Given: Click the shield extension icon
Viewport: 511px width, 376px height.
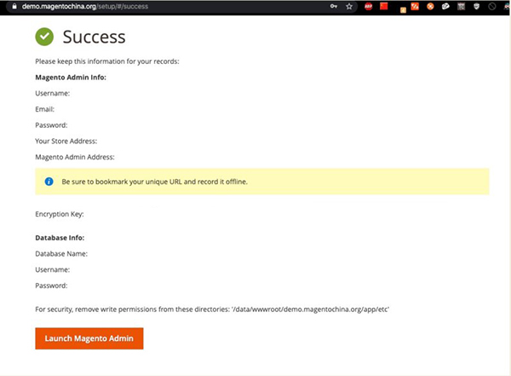Looking at the screenshot, I should [476, 6].
